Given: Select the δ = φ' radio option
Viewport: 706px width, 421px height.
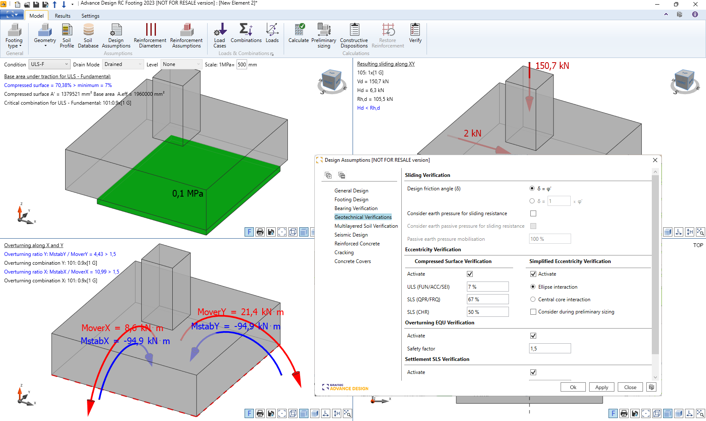Looking at the screenshot, I should (532, 189).
